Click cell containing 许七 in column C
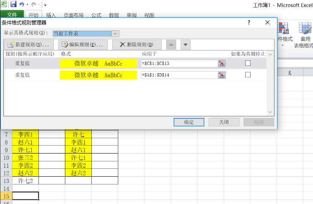Screen dimensions: 313x204 pos(78,134)
